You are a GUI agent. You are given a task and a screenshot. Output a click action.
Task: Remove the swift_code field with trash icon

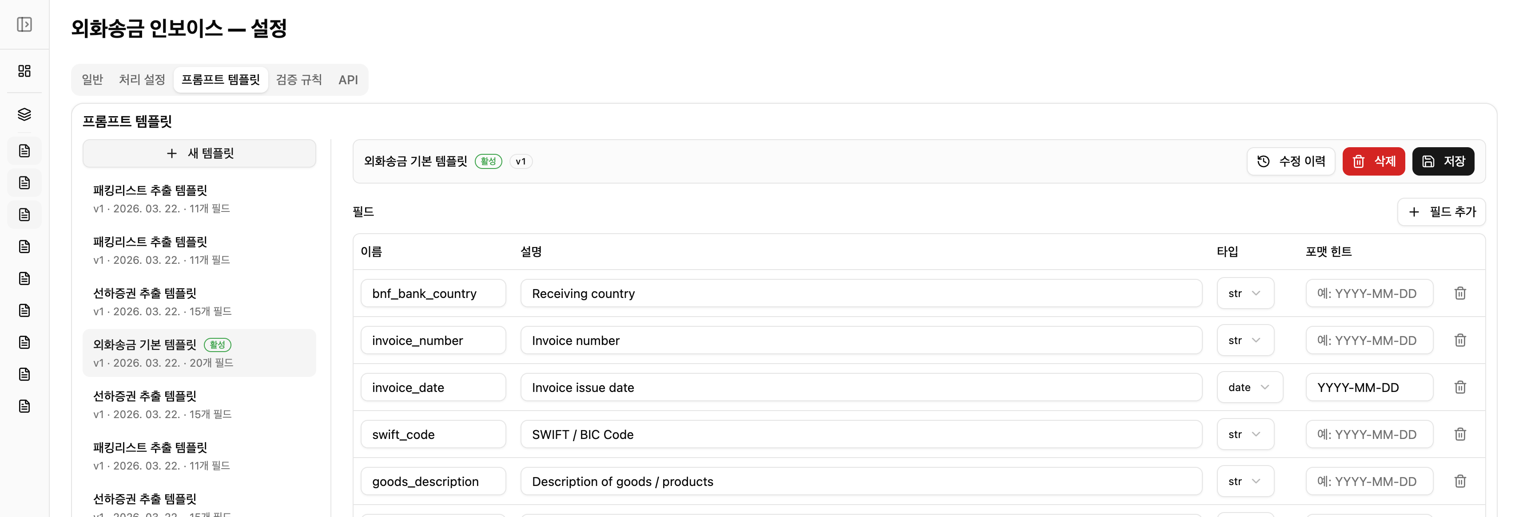pos(1459,435)
